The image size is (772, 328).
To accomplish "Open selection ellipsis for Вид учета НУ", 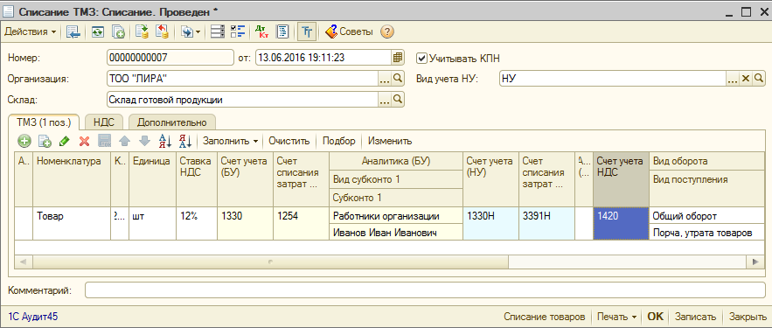I will (x=734, y=79).
